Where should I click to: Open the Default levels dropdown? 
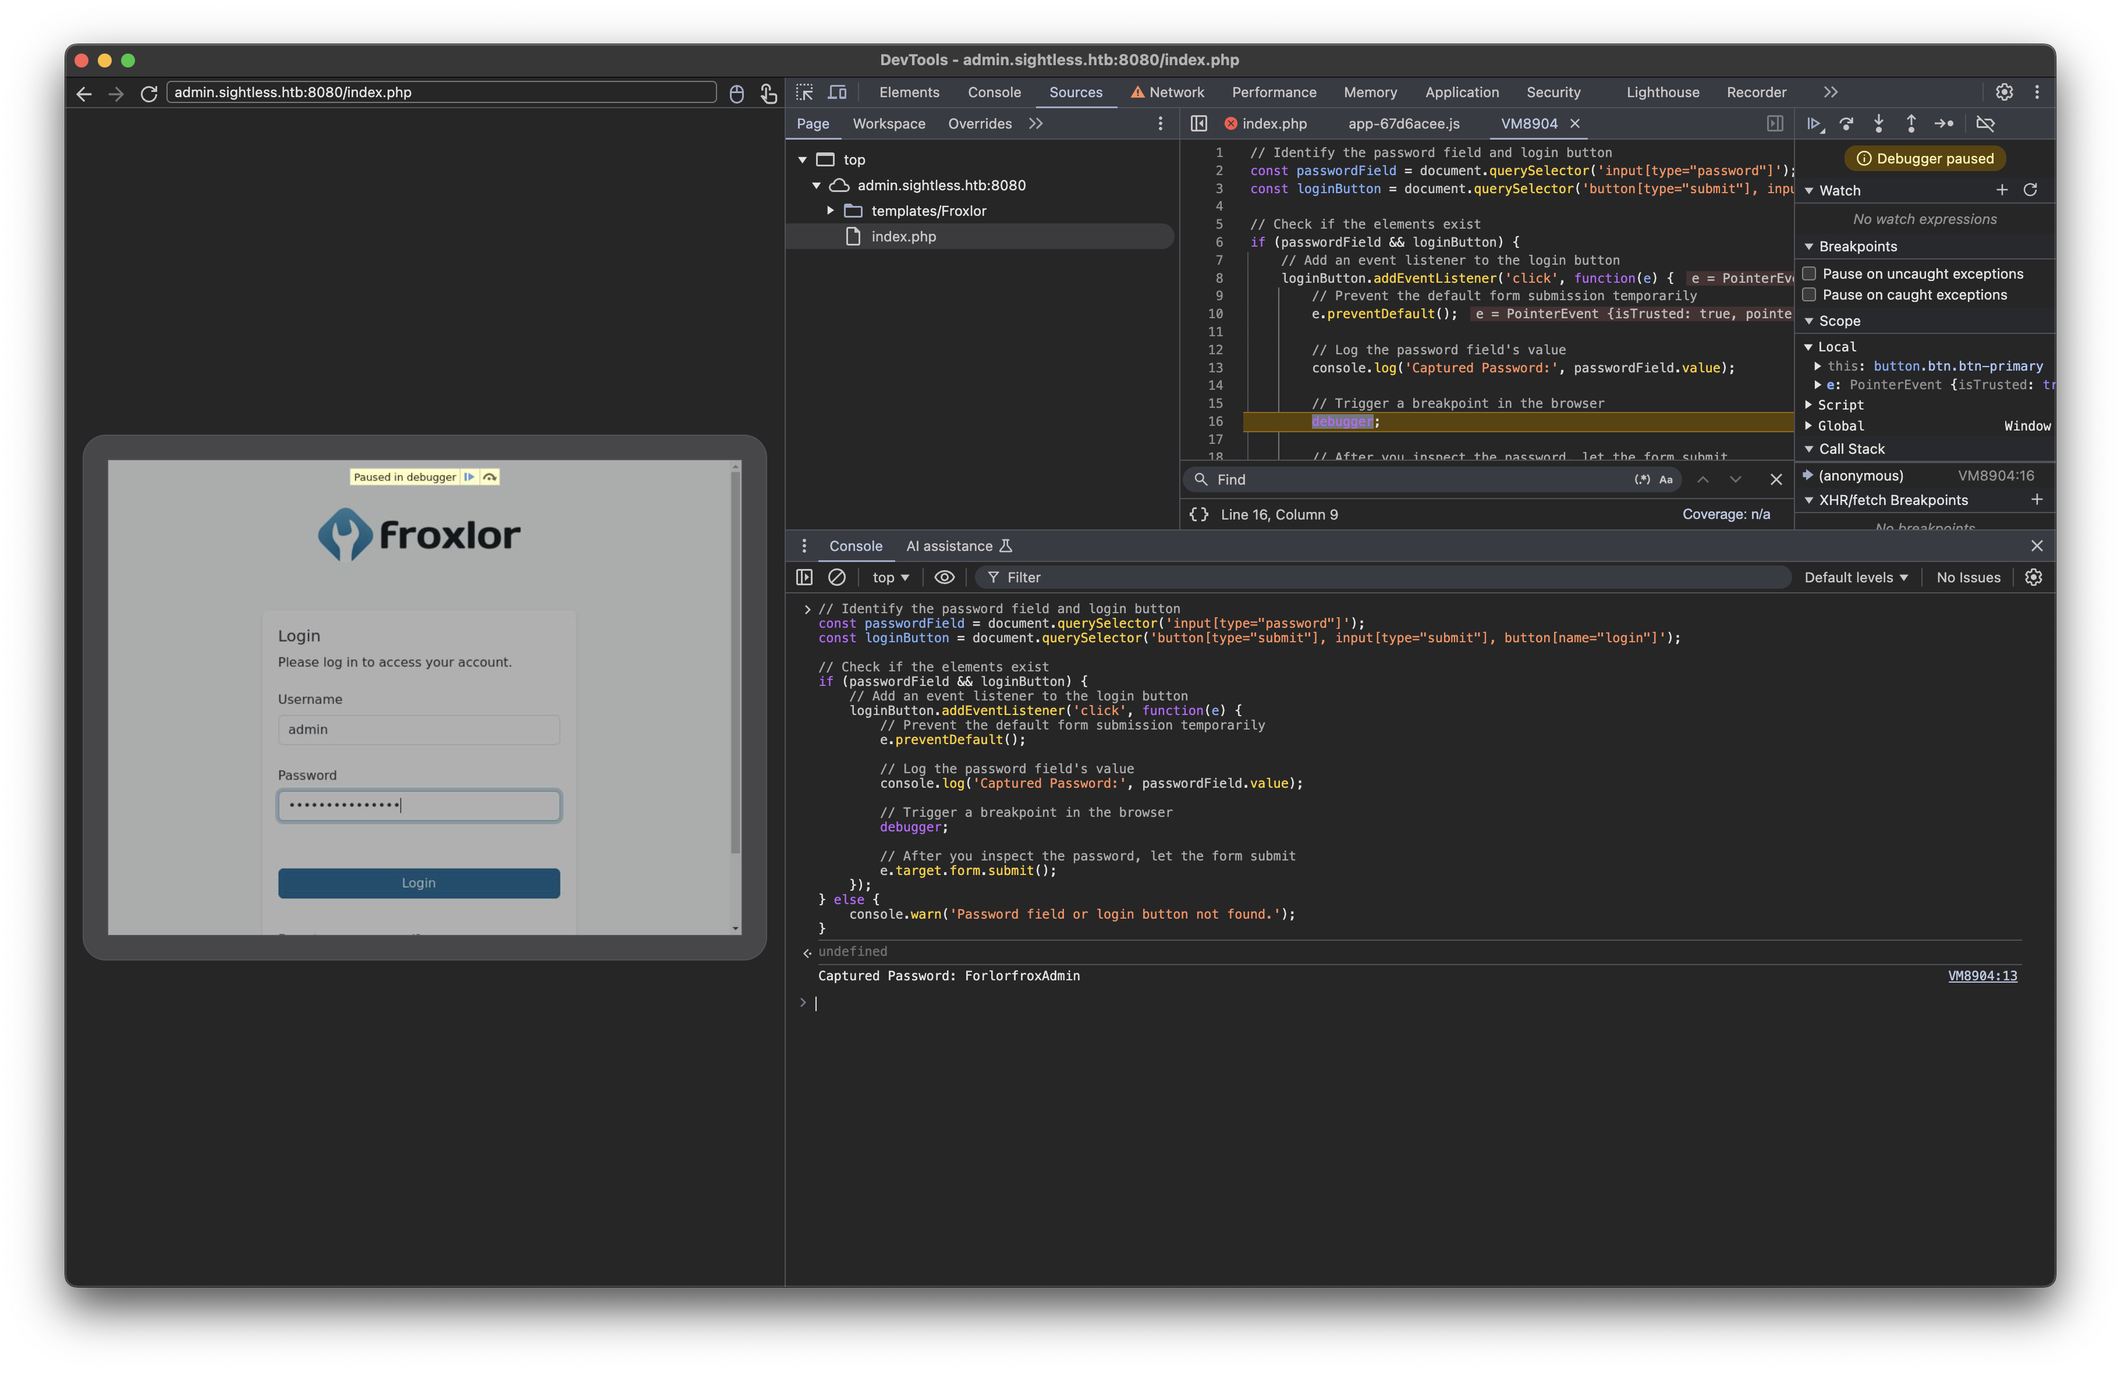(1856, 577)
